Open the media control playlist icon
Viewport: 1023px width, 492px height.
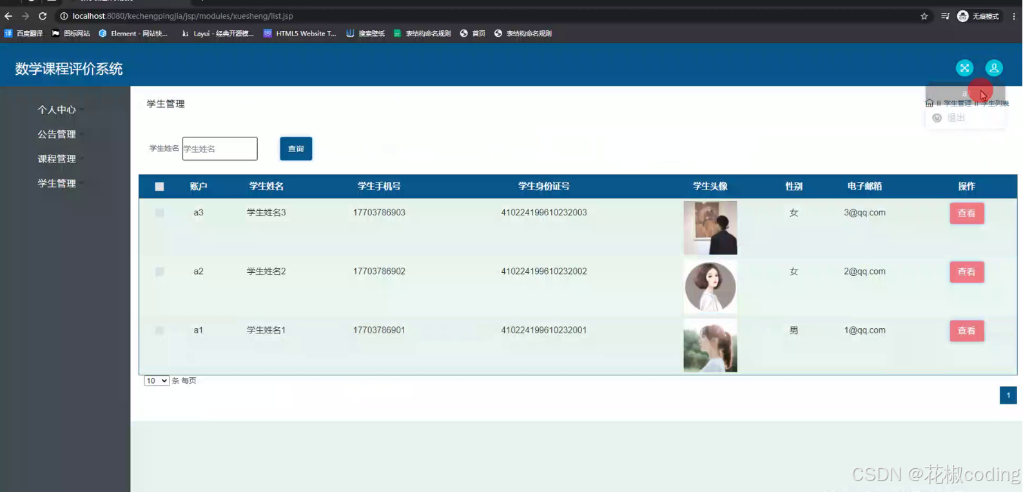(x=945, y=16)
